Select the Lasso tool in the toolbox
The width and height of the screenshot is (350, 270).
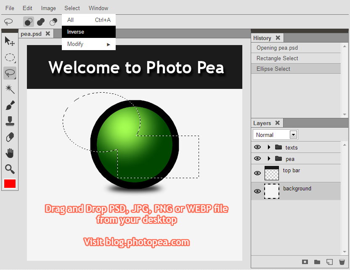click(x=10, y=73)
